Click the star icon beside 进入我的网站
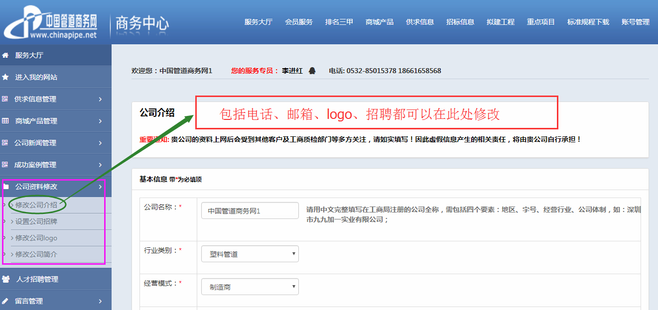 [5, 77]
